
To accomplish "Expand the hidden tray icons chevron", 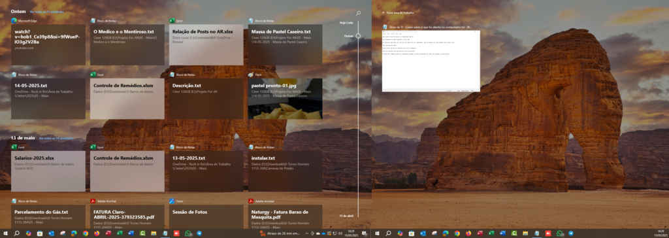I will tap(307, 233).
